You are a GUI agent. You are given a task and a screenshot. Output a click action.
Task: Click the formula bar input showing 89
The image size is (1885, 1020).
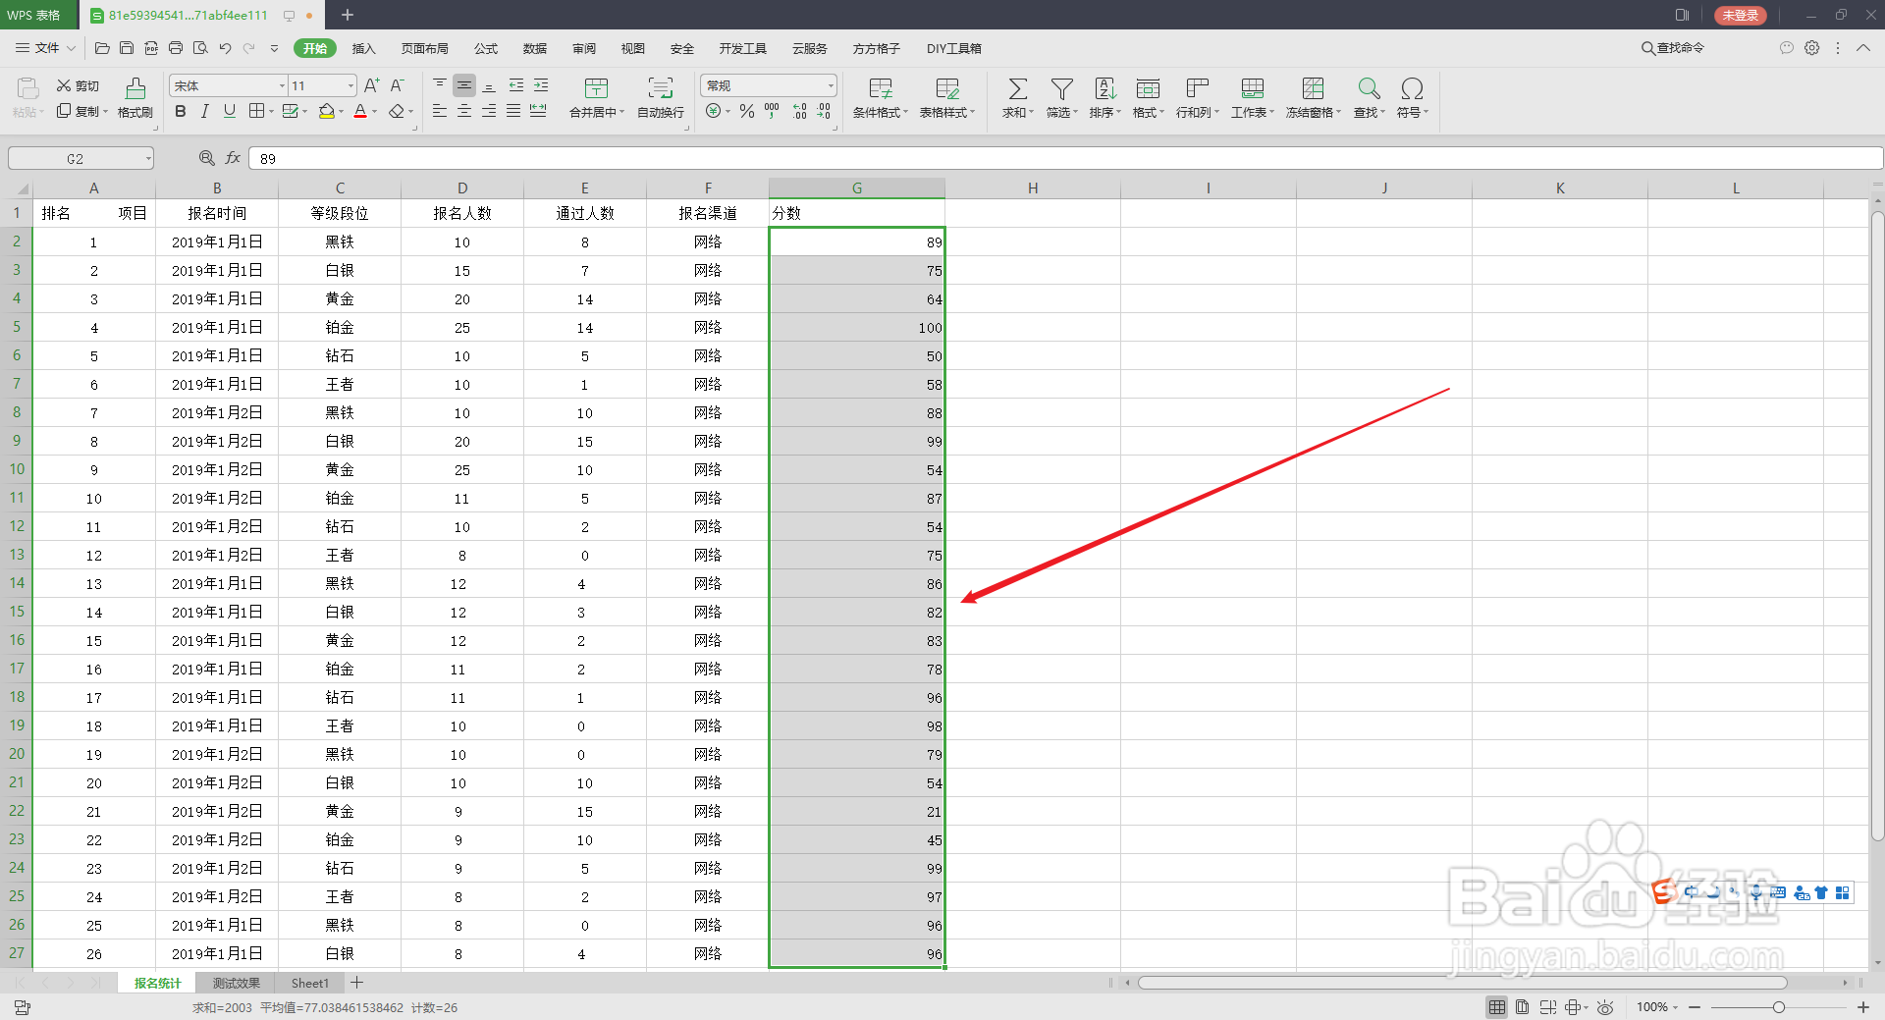coord(1065,158)
